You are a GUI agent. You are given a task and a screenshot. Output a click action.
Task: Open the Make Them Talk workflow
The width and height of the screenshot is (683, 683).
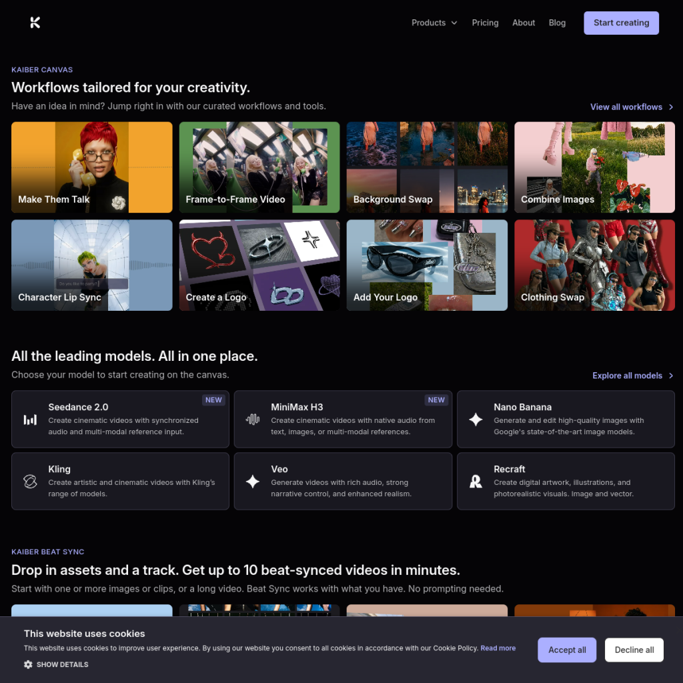pyautogui.click(x=92, y=167)
